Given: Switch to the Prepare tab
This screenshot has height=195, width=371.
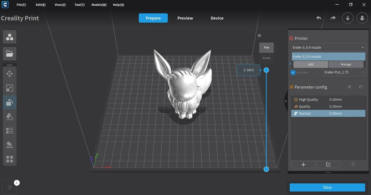Looking at the screenshot, I should [153, 18].
